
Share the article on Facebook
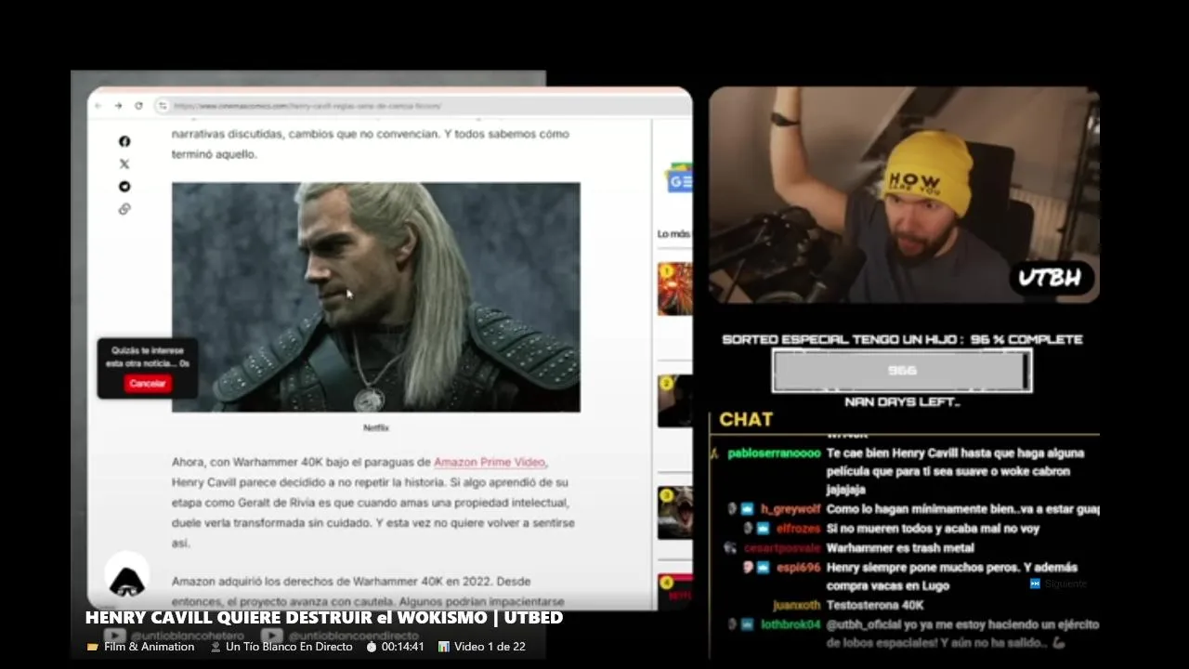[x=124, y=141]
